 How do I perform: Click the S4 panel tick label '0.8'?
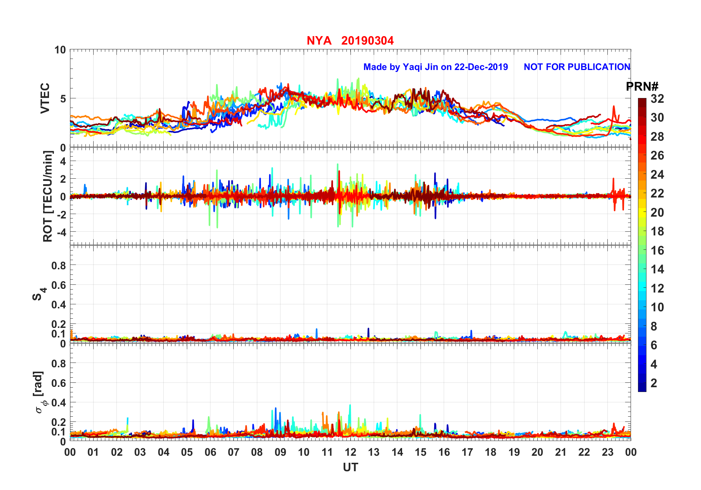pos(59,266)
